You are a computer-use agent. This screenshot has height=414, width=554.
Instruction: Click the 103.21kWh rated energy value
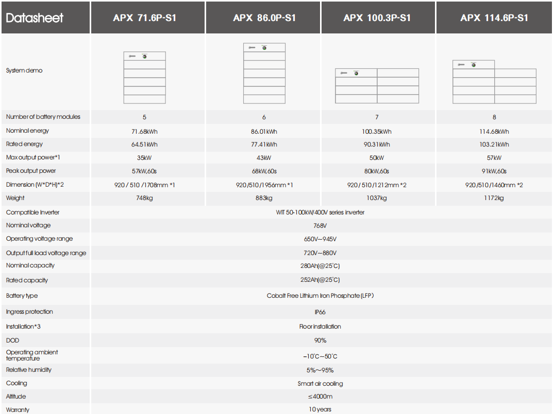(494, 145)
